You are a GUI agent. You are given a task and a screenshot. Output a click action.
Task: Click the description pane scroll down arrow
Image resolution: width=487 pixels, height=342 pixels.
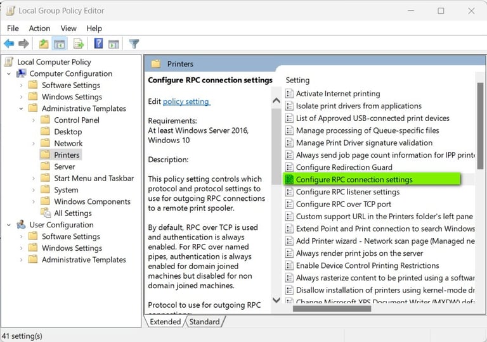click(276, 300)
